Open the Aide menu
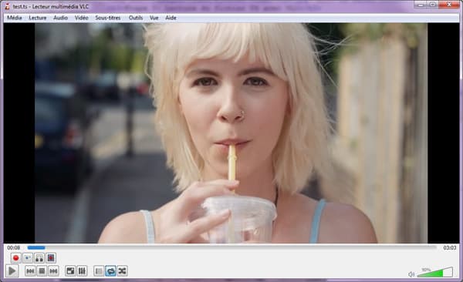The width and height of the screenshot is (463, 282). pyautogui.click(x=171, y=18)
